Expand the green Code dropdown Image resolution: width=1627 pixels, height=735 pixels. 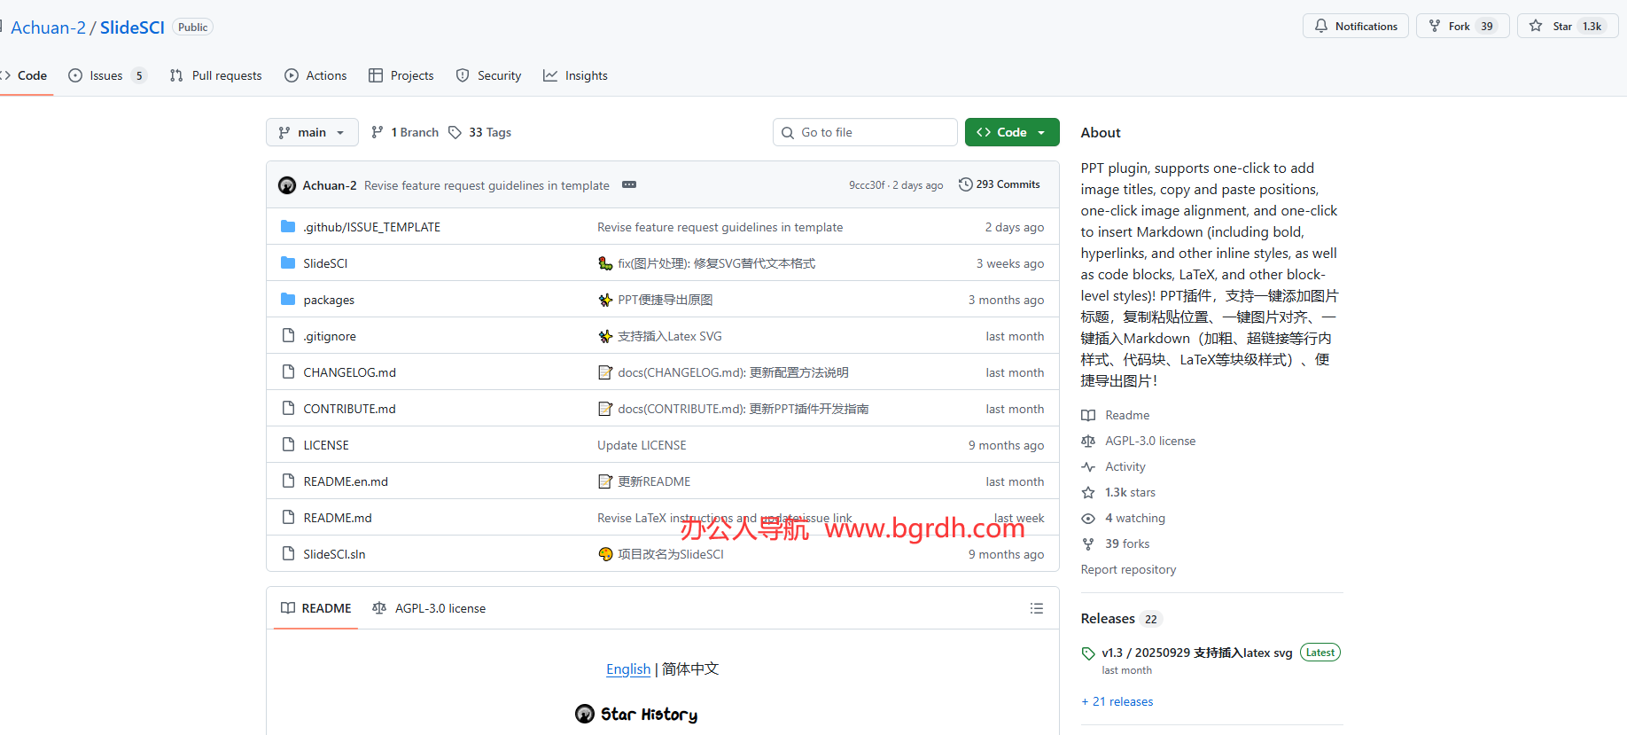(1011, 132)
